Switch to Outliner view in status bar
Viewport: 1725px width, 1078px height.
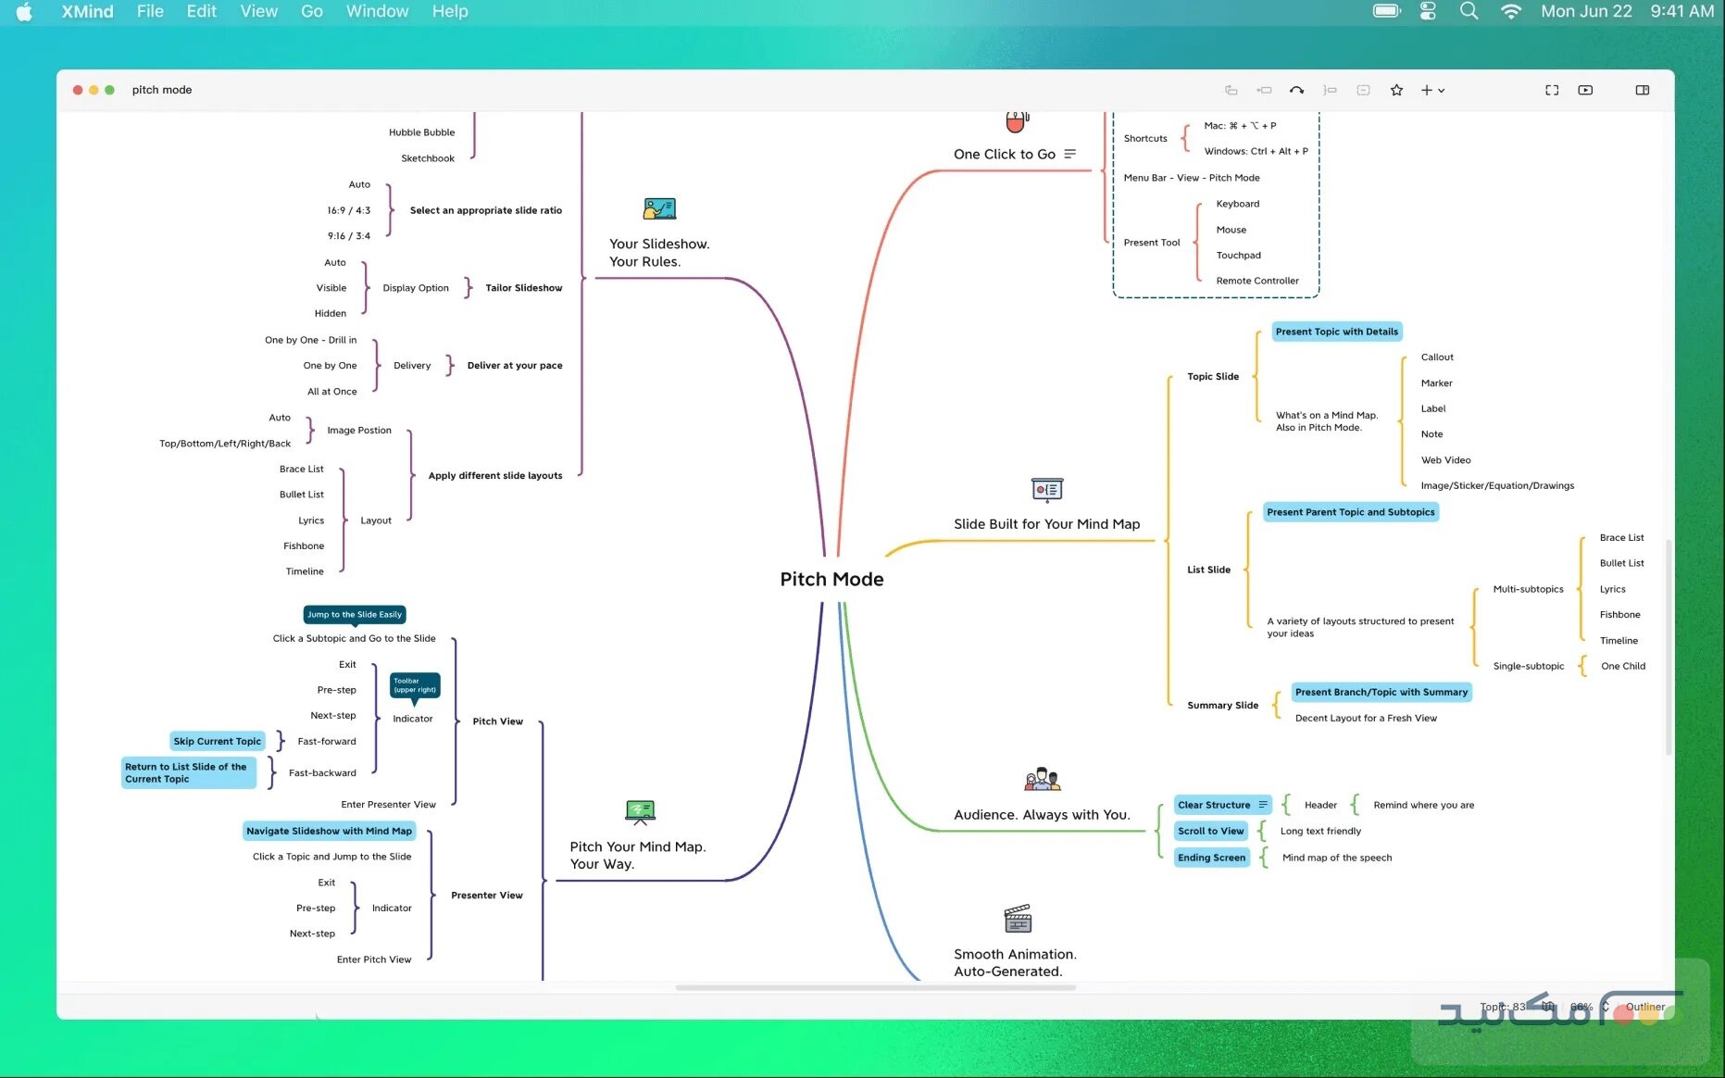click(1644, 1007)
